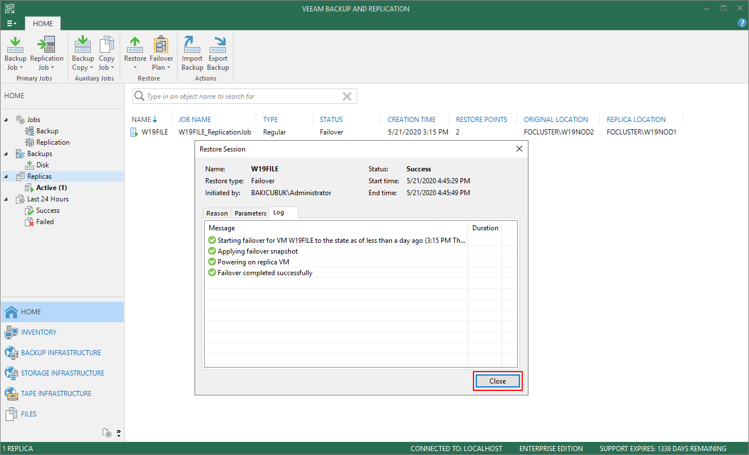The width and height of the screenshot is (749, 455).
Task: Click W19FILE_ReplicationJob job name cell
Action: [x=215, y=132]
